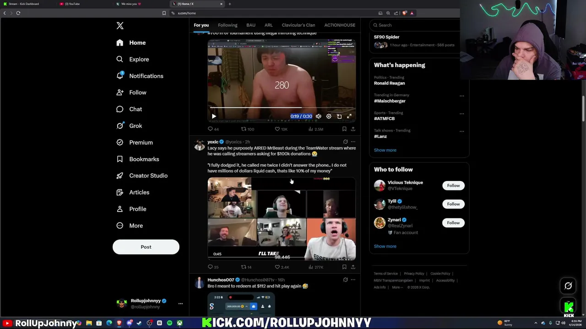Share yoxic's post
This screenshot has height=329, width=586.
click(353, 267)
